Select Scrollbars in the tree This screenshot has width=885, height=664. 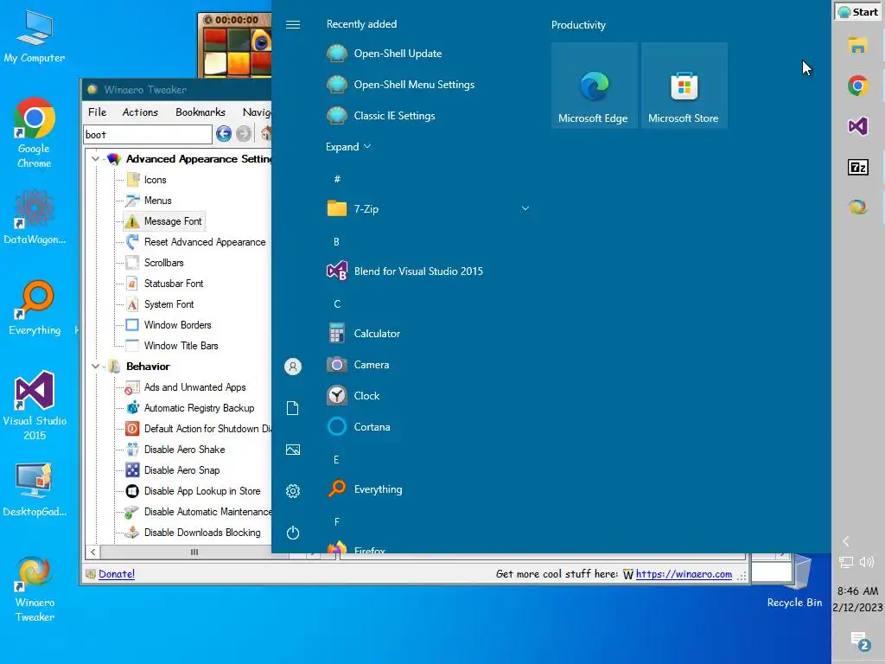(x=156, y=263)
